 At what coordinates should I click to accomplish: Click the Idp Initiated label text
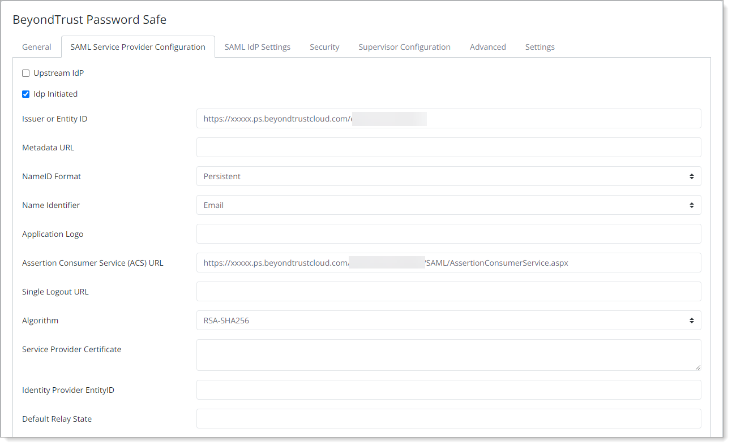click(55, 94)
